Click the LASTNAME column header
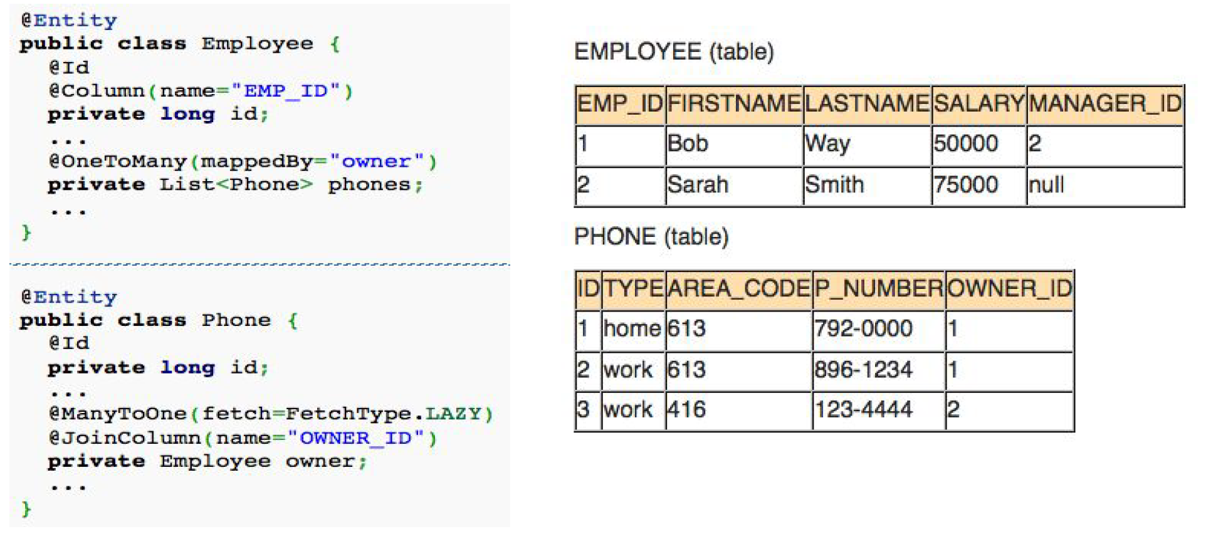This screenshot has width=1206, height=539. pyautogui.click(x=866, y=104)
